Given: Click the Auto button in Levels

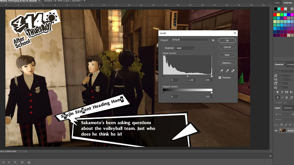Looking at the screenshot, I should tap(227, 55).
